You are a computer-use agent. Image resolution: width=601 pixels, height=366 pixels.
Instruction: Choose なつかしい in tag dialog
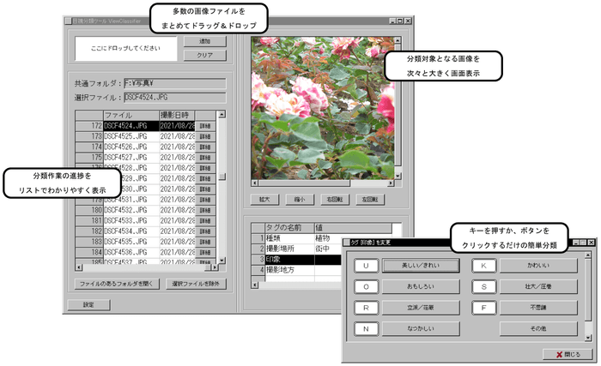coord(421,329)
